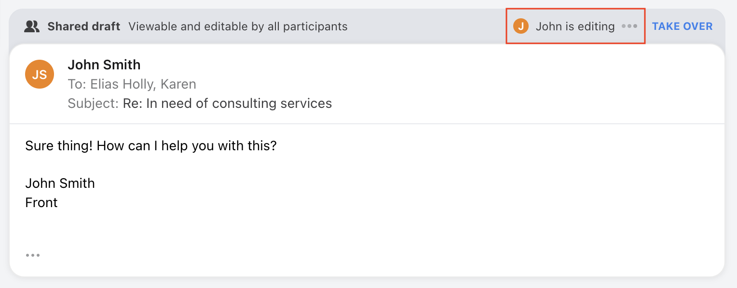
Task: Click the To: field label
Action: click(x=77, y=84)
